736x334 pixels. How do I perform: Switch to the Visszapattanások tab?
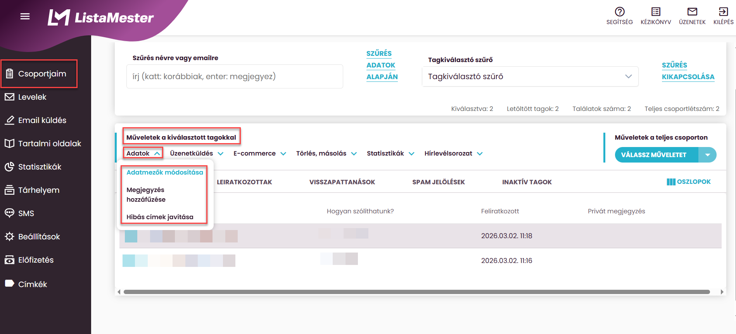pos(342,182)
